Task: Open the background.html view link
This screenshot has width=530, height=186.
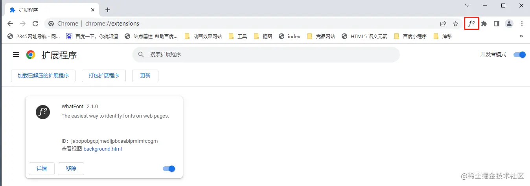Action: (x=103, y=149)
